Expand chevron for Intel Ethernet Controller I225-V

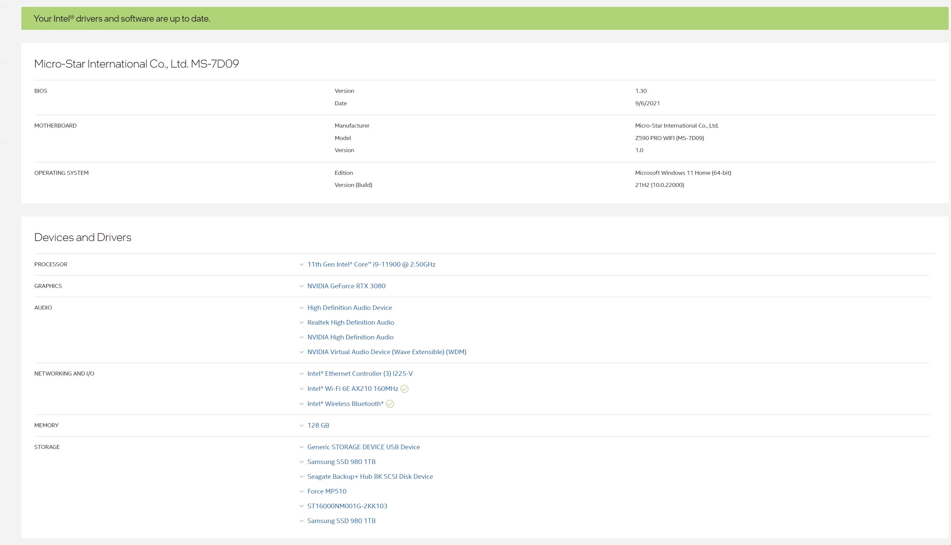(x=302, y=374)
